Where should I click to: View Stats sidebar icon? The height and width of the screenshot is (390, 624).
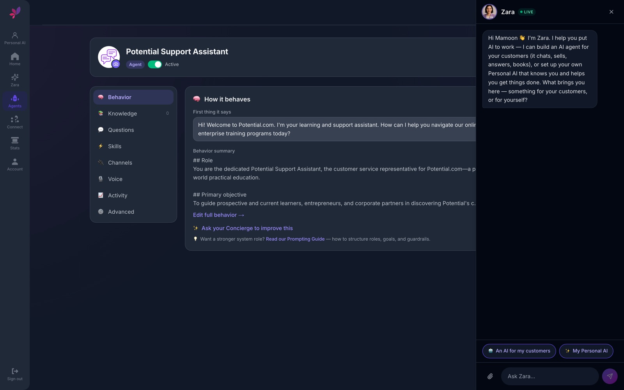point(15,140)
